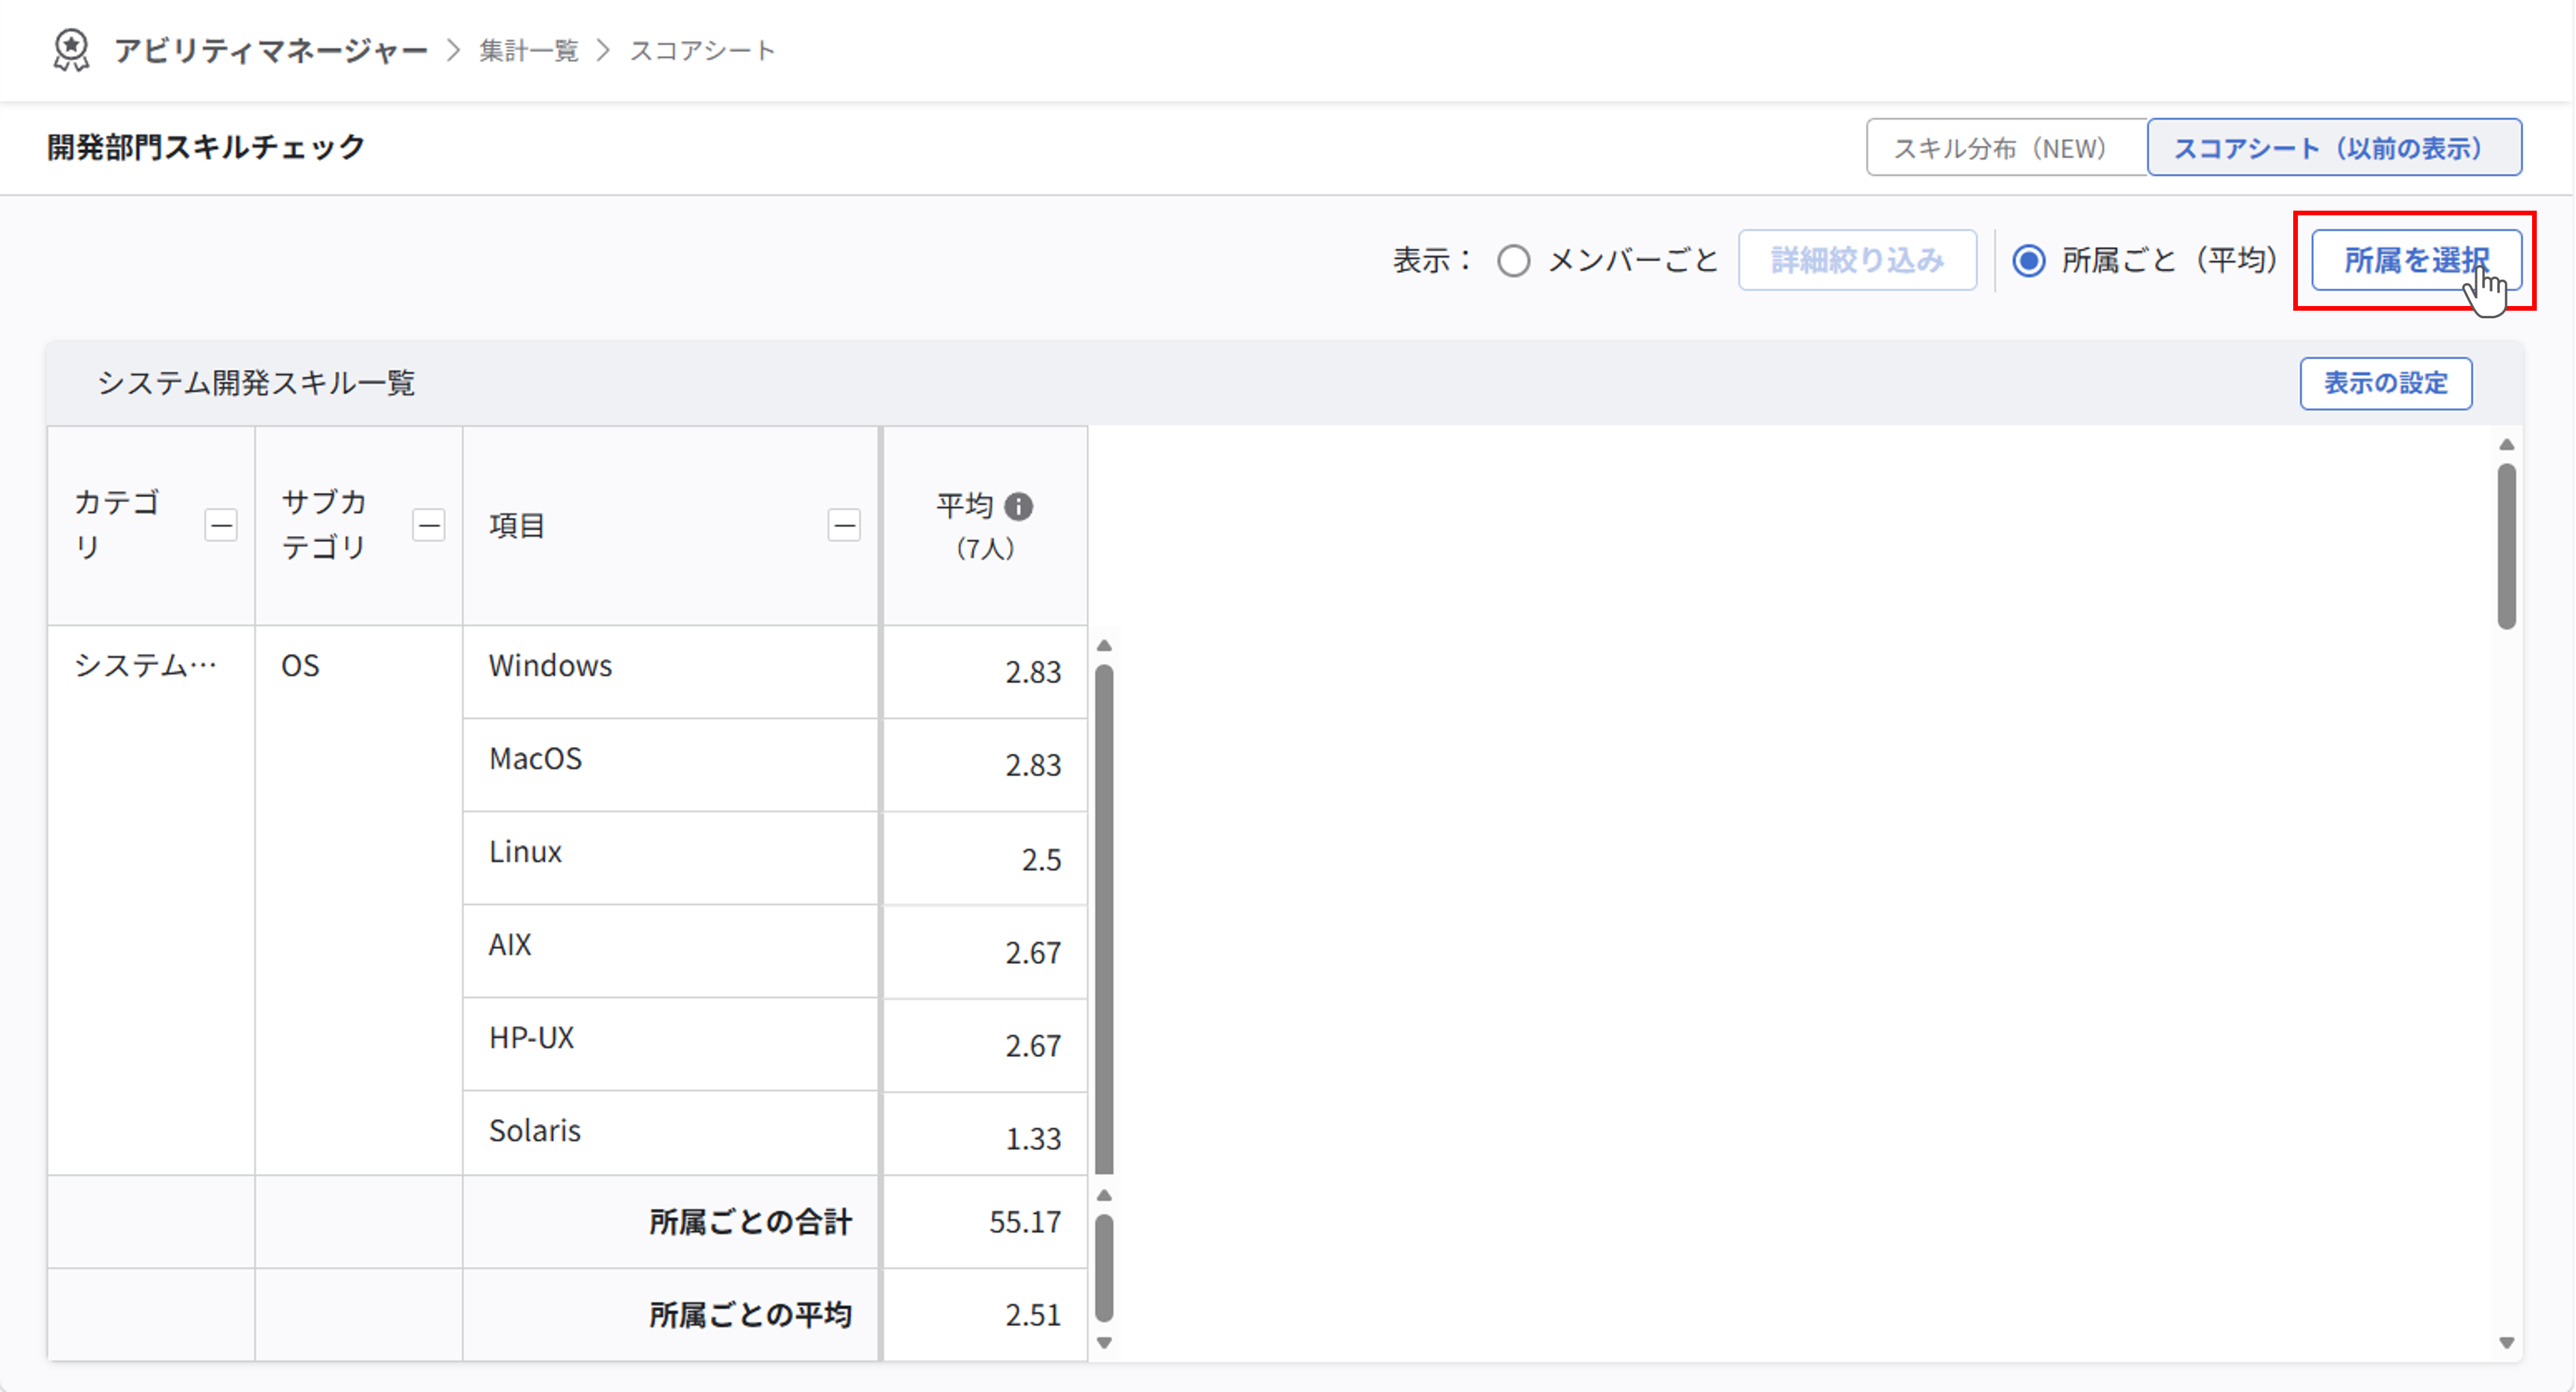Click the totals section scrollbar down arrow
The width and height of the screenshot is (2576, 1392).
(1104, 1343)
